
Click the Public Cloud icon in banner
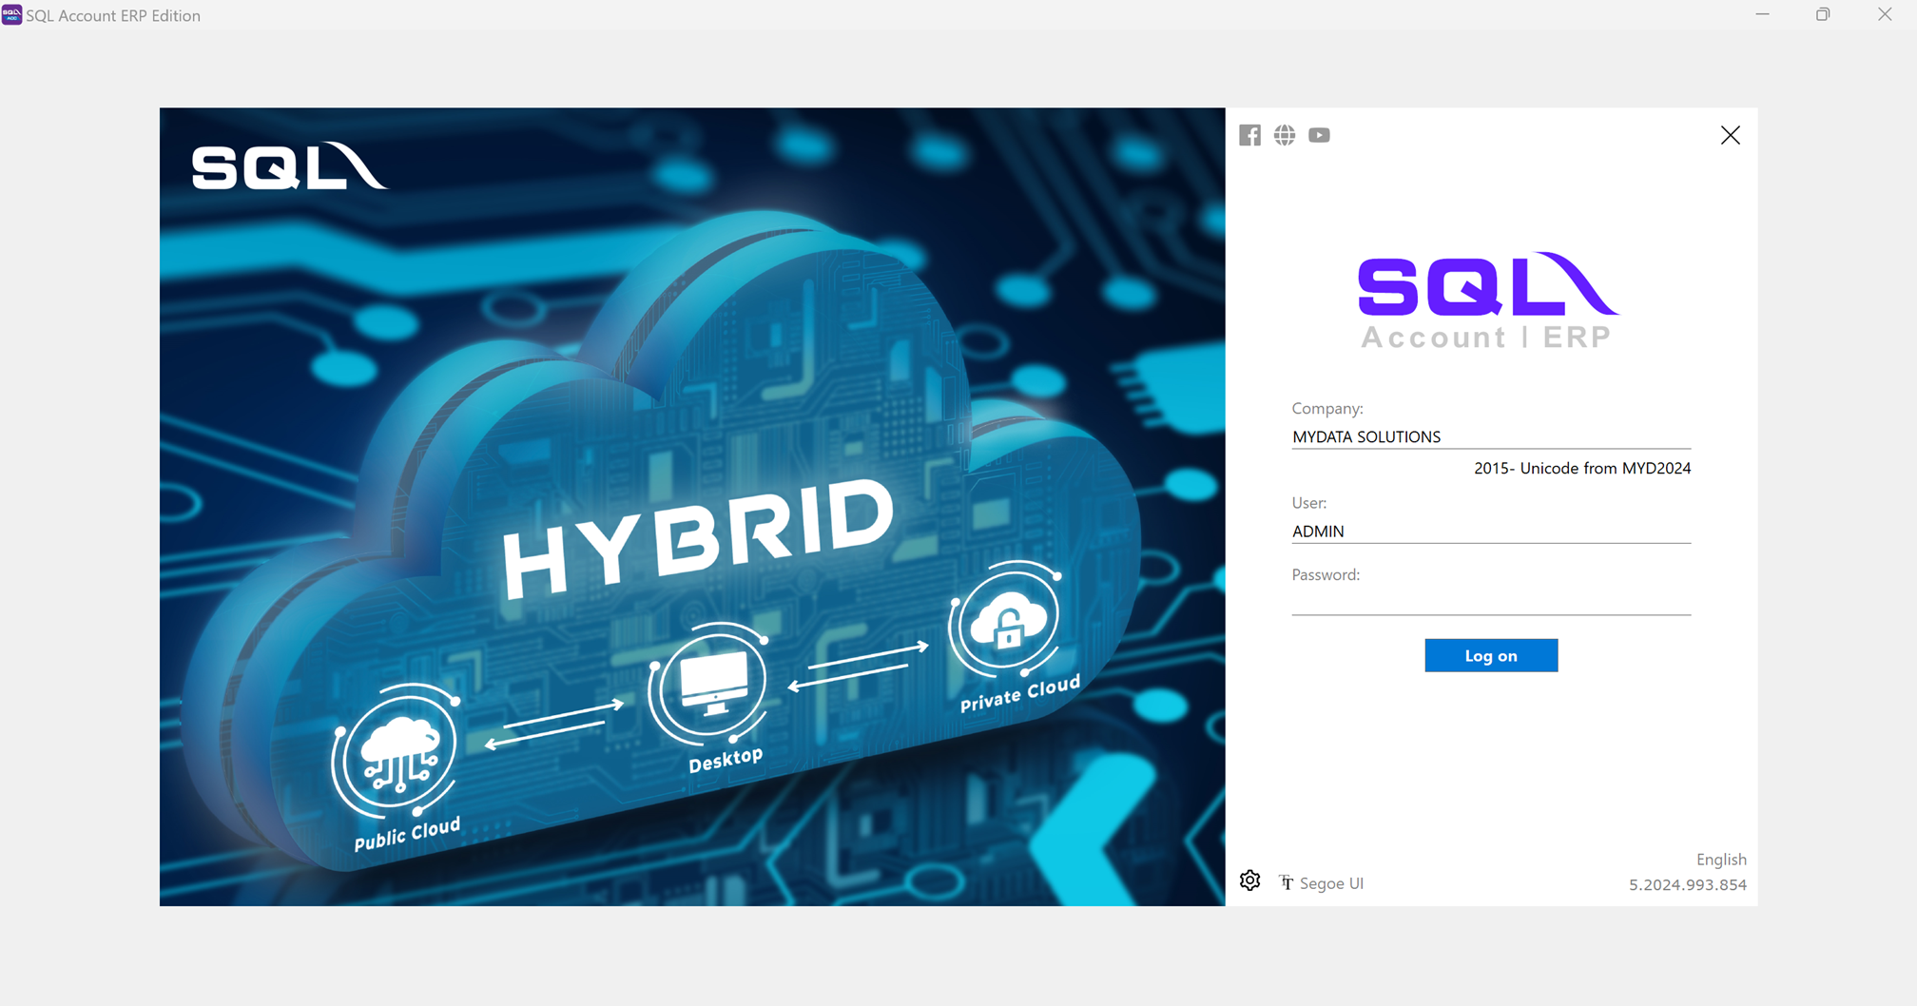[x=397, y=751]
